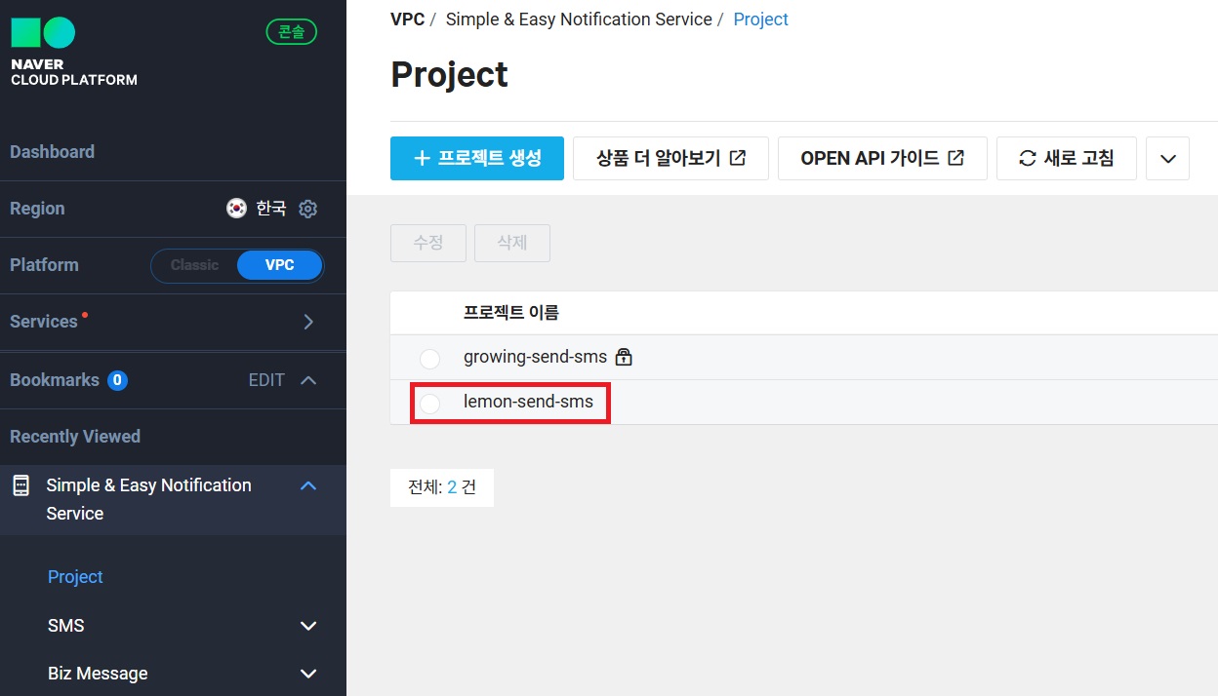The width and height of the screenshot is (1218, 696).
Task: Click 프로젝트 이름 column header
Action: click(510, 313)
